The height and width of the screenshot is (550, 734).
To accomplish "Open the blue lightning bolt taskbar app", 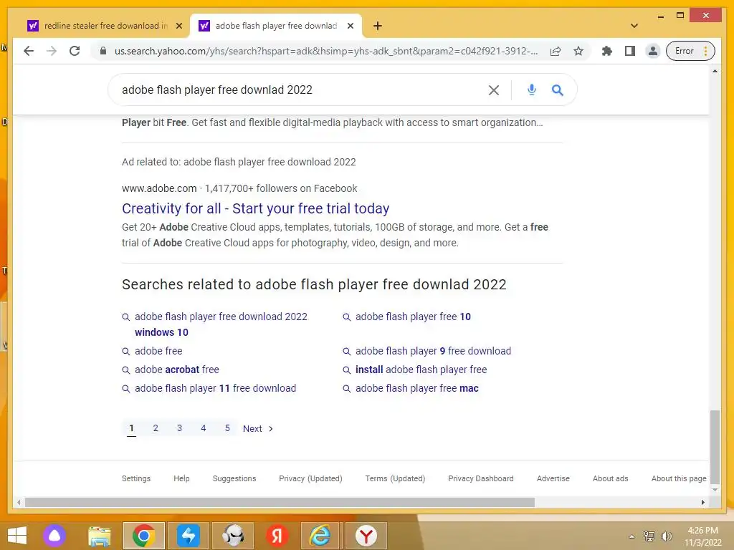I will click(189, 536).
